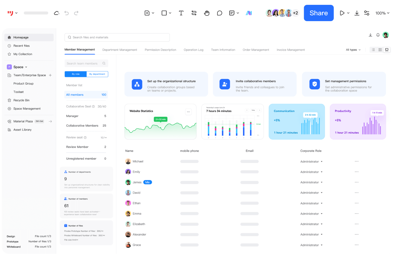396x264 pixels.
Task: Click the Share button
Action: (x=319, y=13)
